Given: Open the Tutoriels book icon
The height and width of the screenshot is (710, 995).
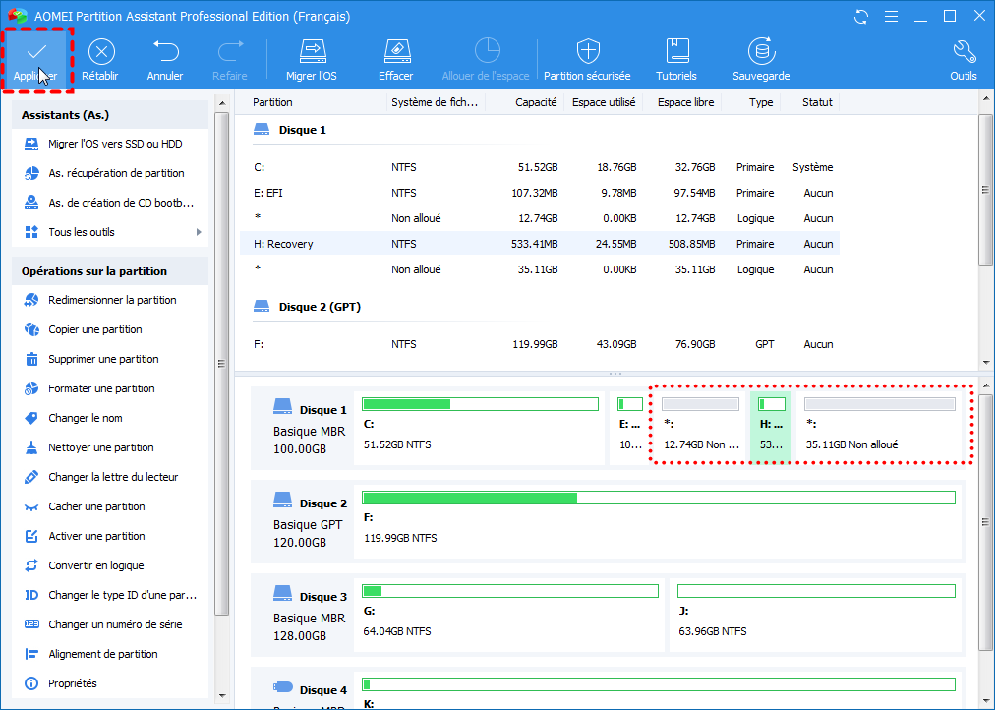Looking at the screenshot, I should [676, 52].
